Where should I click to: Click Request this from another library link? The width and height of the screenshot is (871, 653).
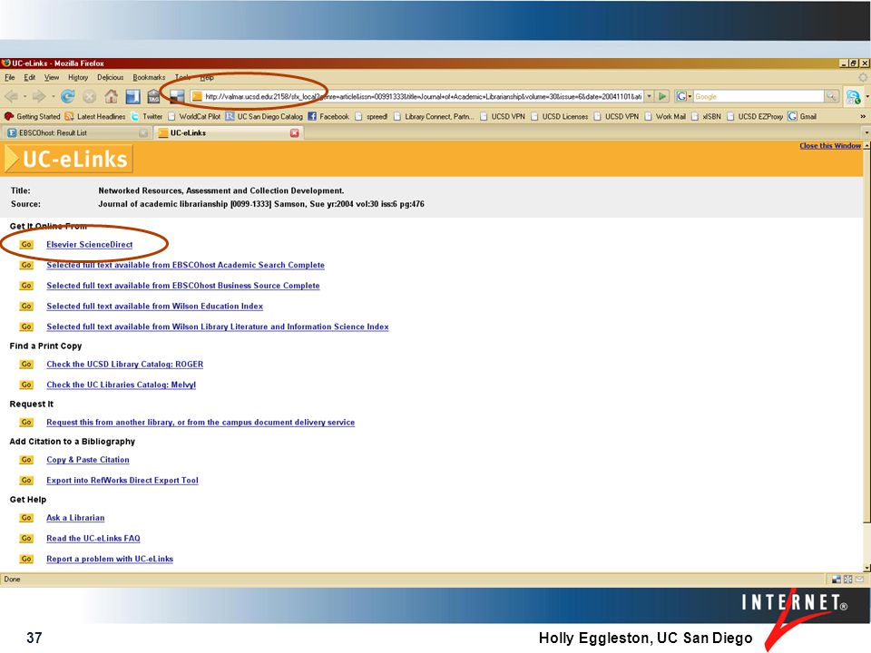coord(201,422)
